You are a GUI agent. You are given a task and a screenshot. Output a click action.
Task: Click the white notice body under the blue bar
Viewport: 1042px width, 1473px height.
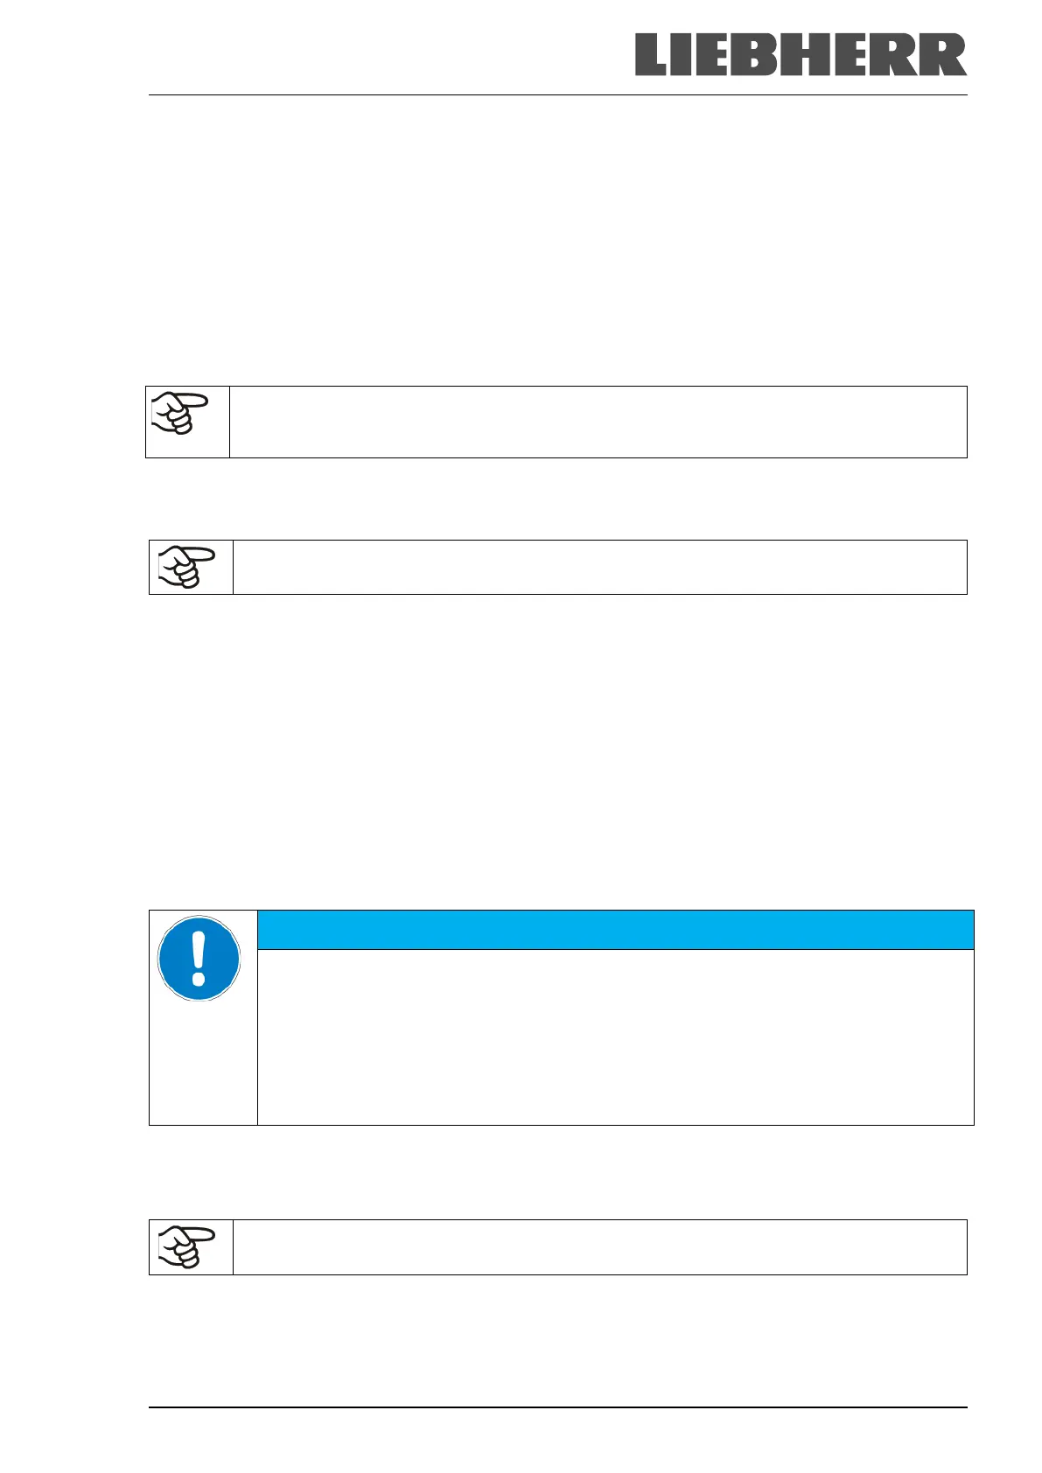pos(615,1037)
